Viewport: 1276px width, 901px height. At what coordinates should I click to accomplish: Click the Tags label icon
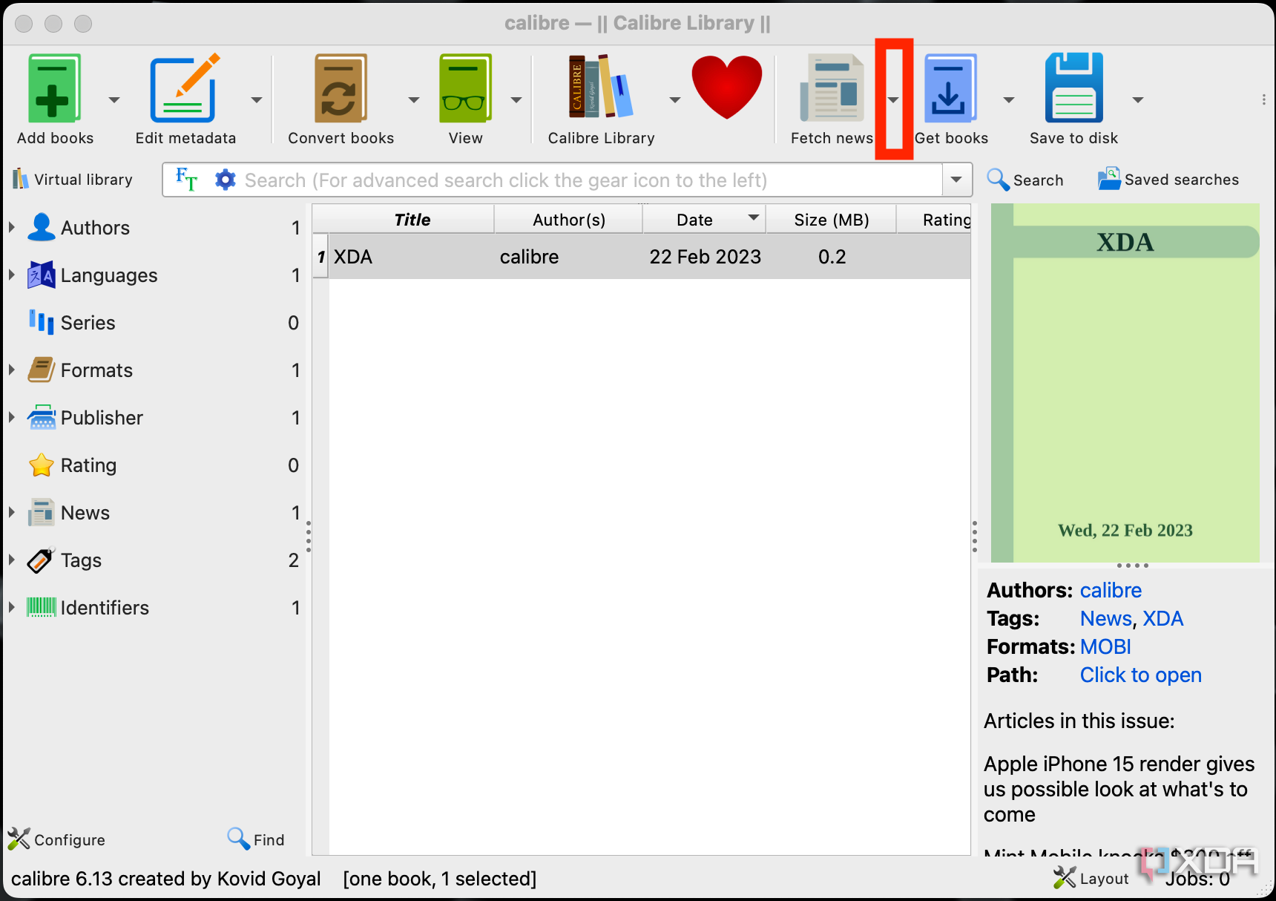tap(41, 560)
